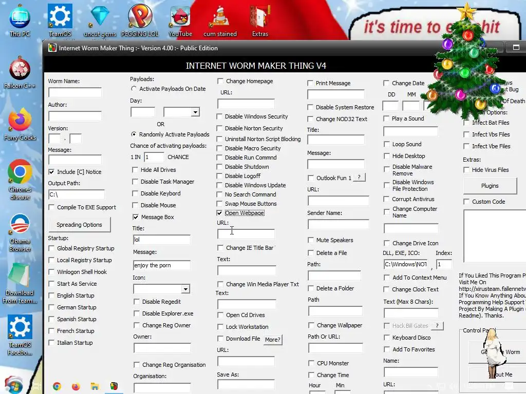Select Activate Payloads On Date radio
526x394 pixels.
[134, 89]
